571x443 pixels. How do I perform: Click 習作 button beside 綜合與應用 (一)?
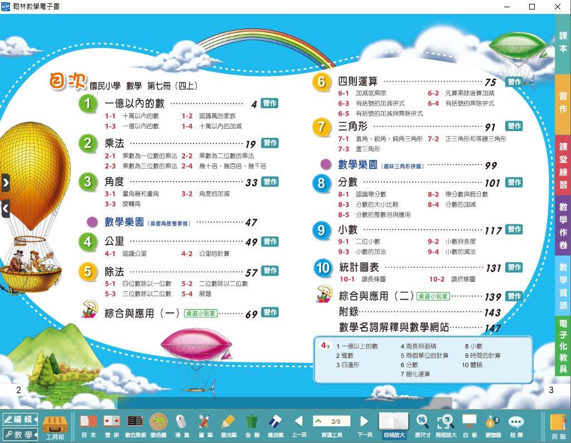click(270, 312)
